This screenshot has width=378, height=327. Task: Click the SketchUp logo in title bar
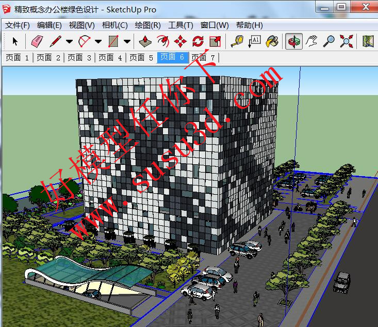(7, 9)
